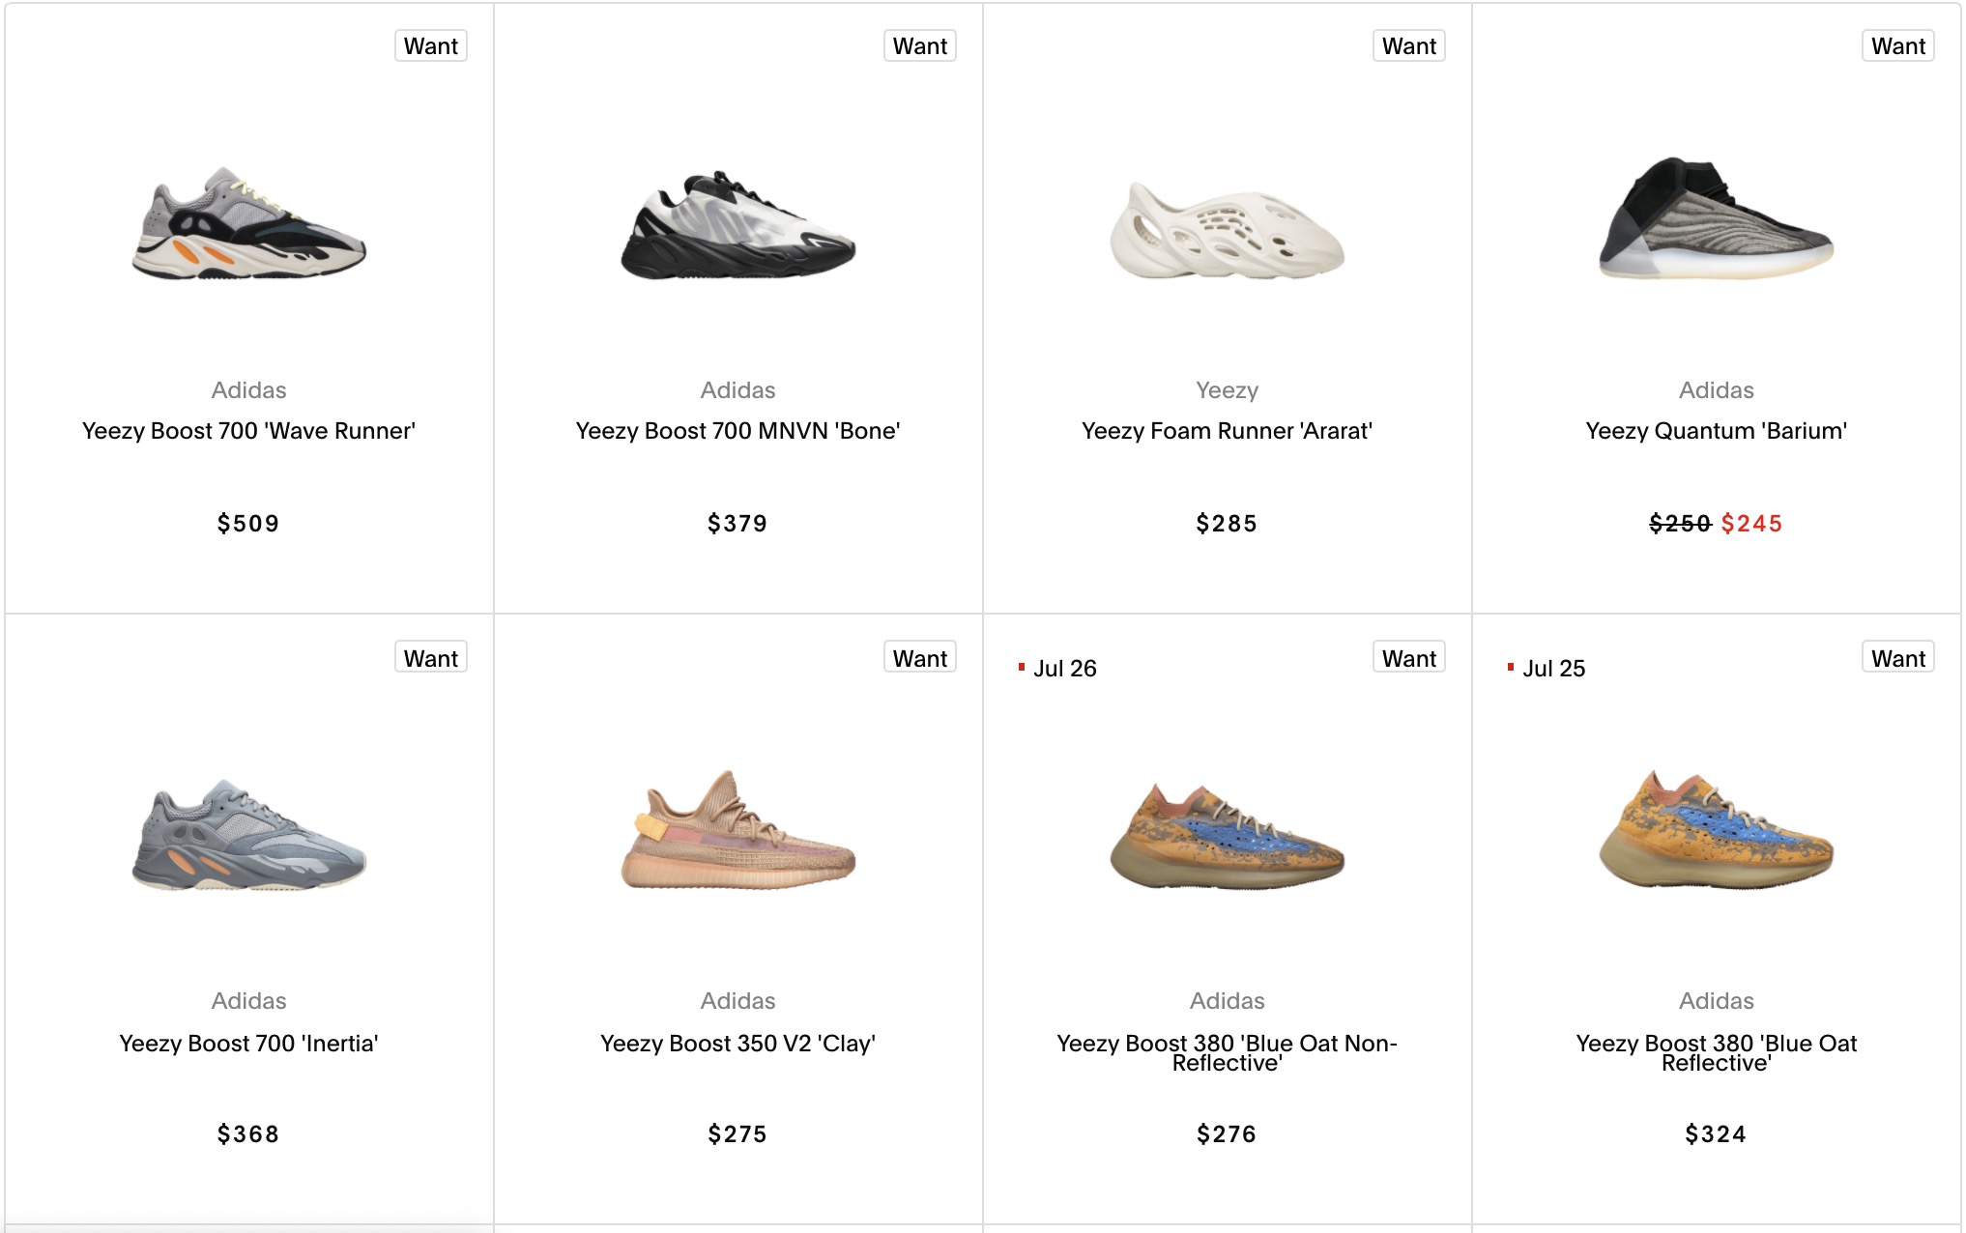Click the Yeezy brand label above Foam Runner

tap(1227, 390)
